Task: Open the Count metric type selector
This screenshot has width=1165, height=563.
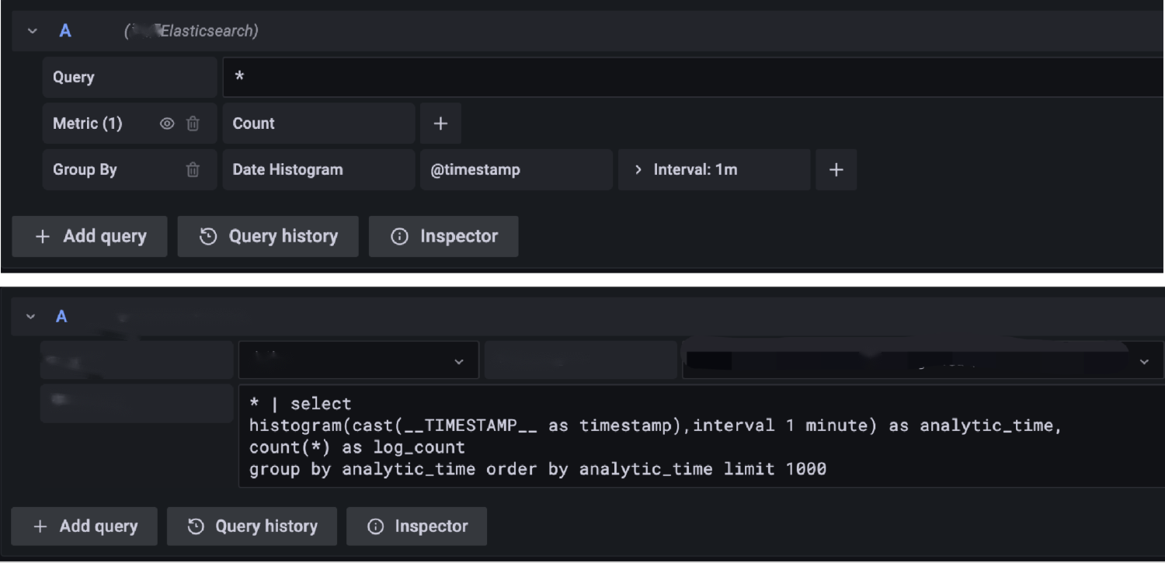Action: [318, 123]
